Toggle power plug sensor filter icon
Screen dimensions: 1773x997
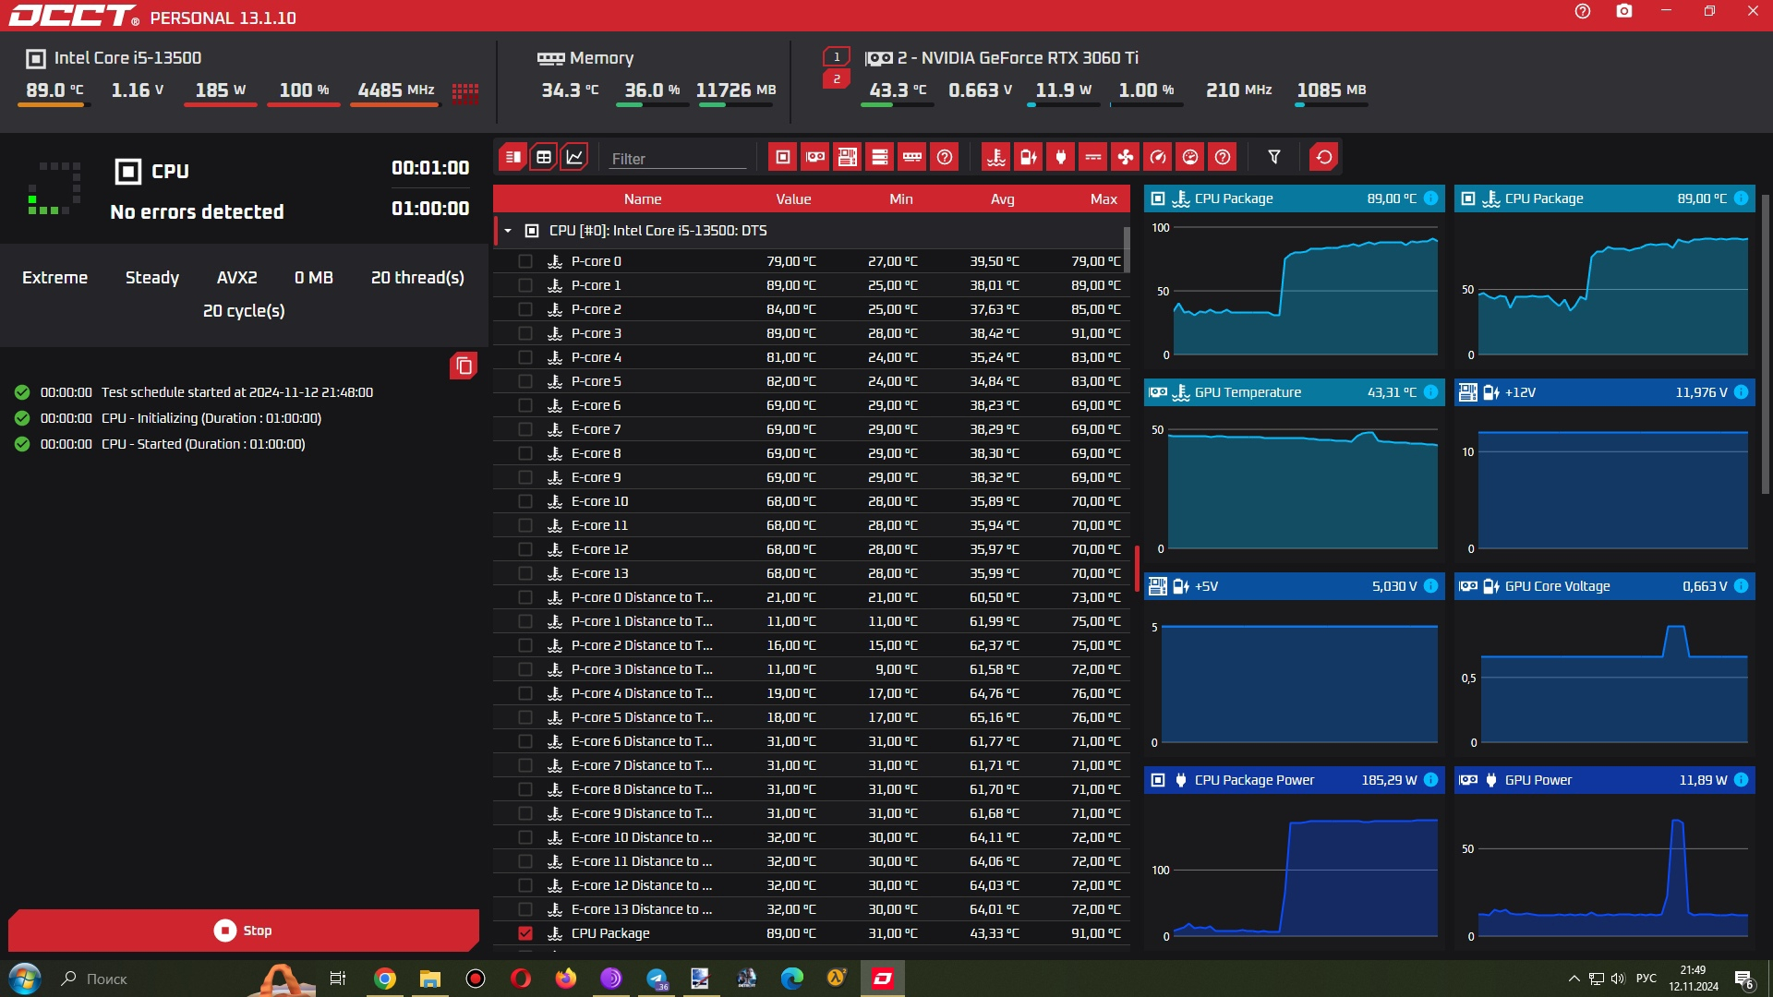1061,157
